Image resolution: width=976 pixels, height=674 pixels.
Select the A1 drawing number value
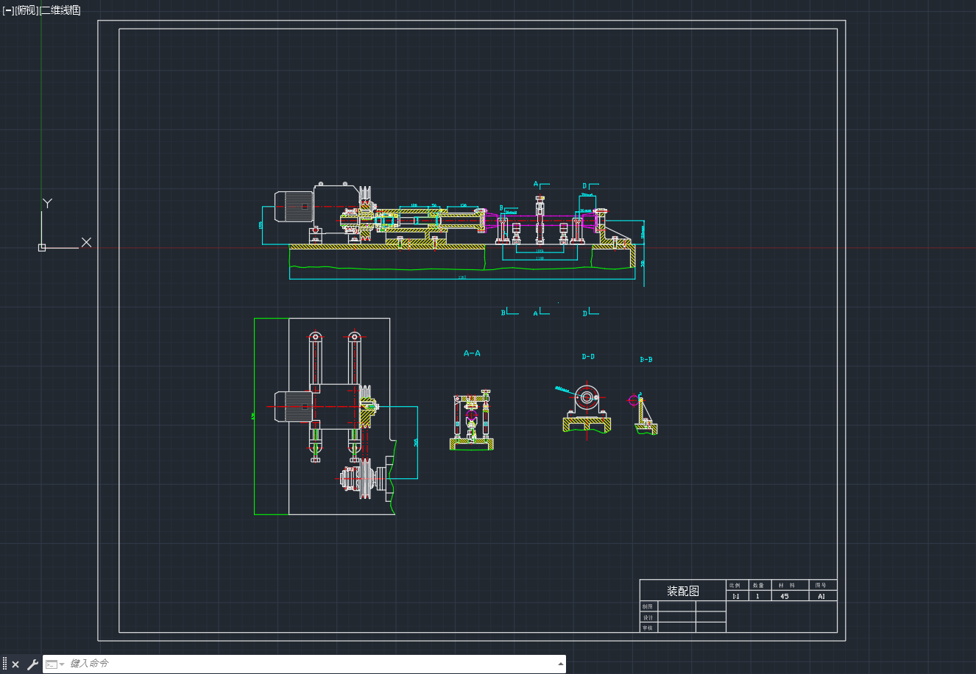point(821,596)
